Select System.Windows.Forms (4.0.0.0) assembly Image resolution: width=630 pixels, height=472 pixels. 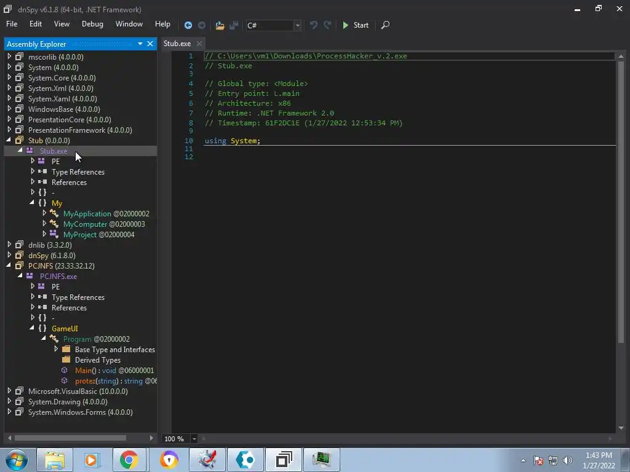pos(81,412)
